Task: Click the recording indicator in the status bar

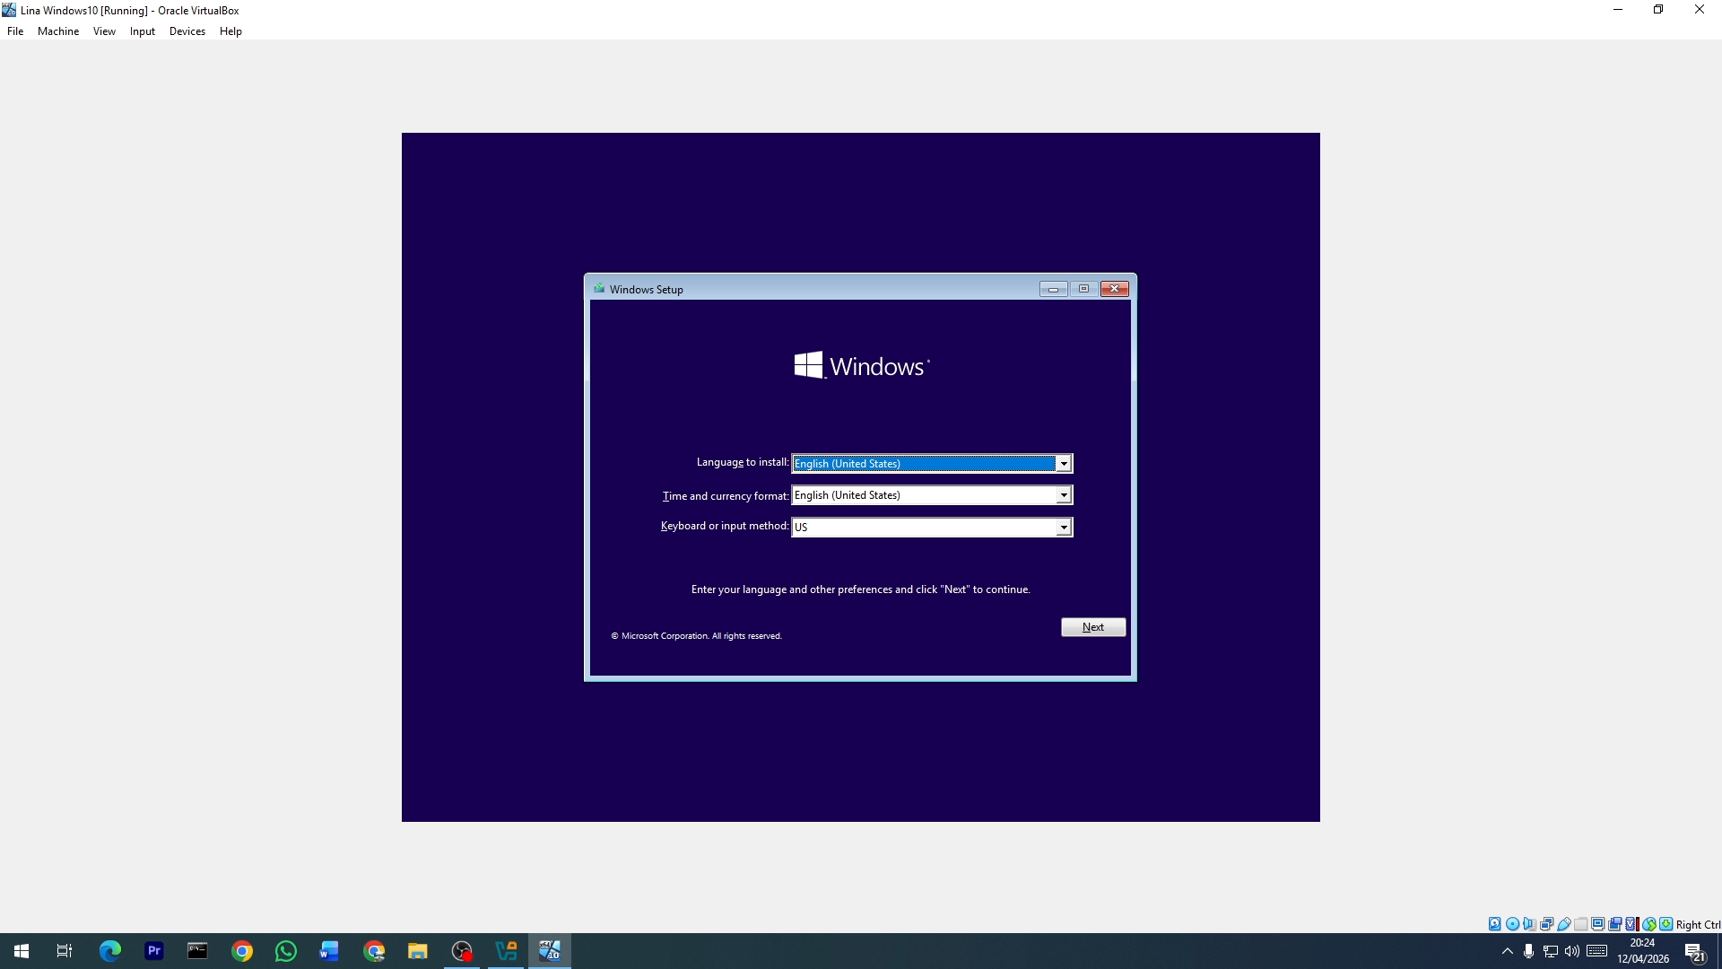Action: click(x=1614, y=923)
